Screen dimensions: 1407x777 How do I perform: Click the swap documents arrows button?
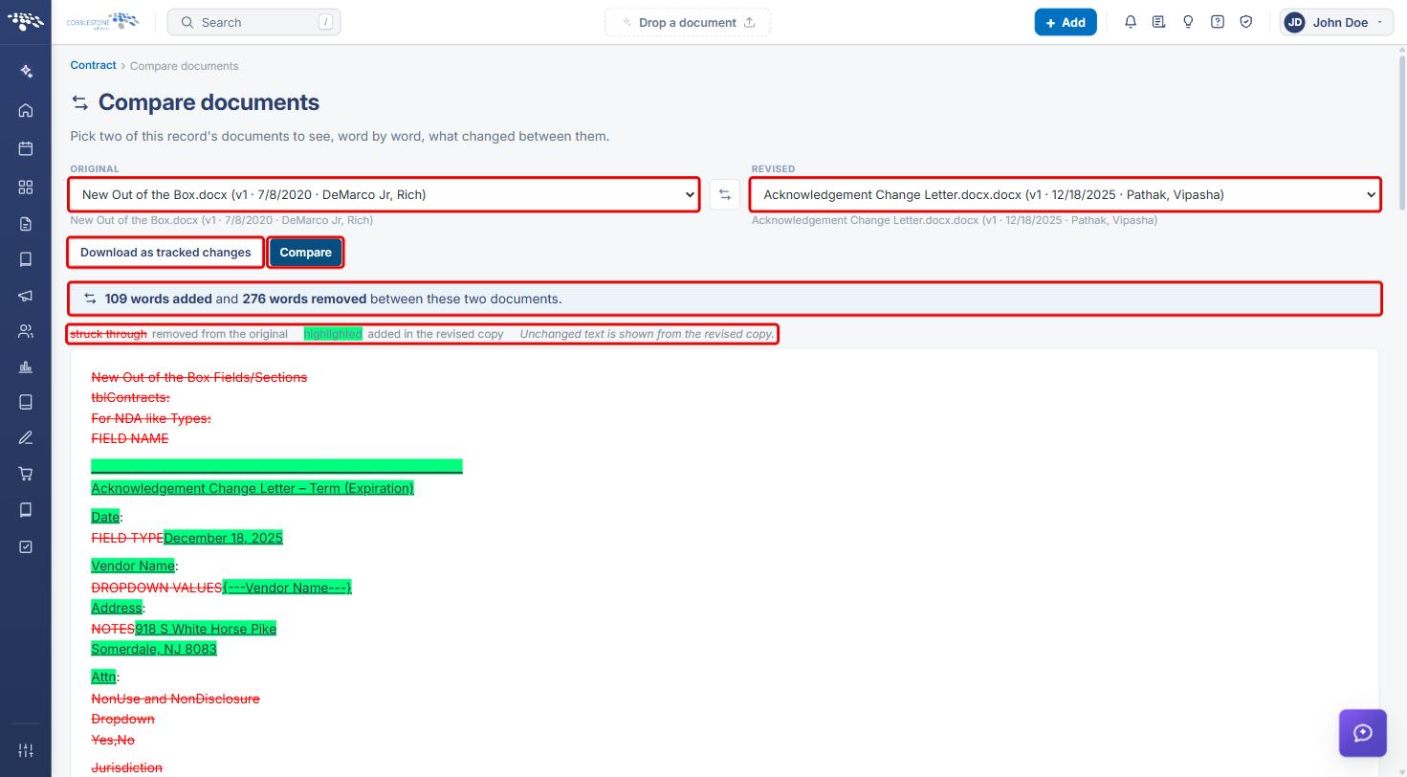(x=725, y=194)
